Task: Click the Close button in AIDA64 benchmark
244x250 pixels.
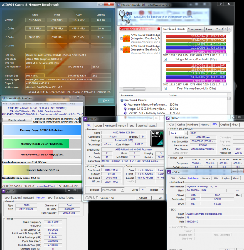Action: click(106, 101)
